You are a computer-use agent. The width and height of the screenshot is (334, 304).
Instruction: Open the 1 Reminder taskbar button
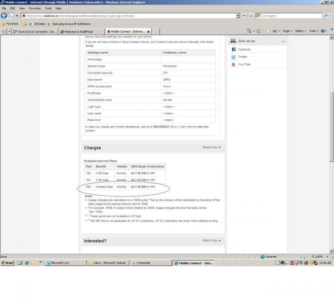[151, 263]
